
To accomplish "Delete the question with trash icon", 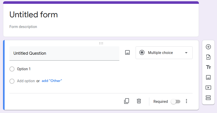I will pyautogui.click(x=139, y=101).
